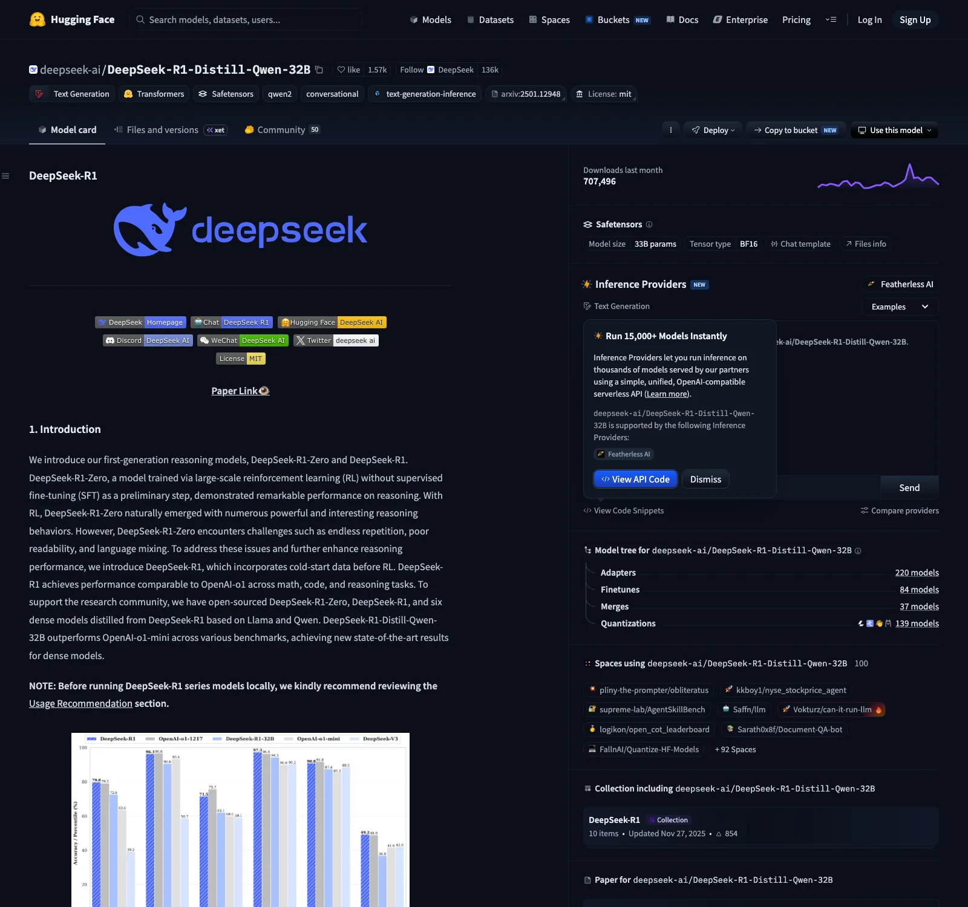Click the DeepSeek whale logo image
968x907 pixels.
[x=240, y=230]
